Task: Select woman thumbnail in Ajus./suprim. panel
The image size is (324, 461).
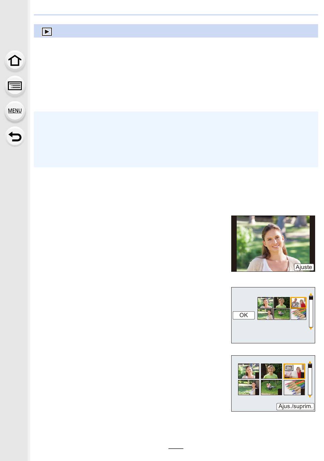Action: [248, 371]
